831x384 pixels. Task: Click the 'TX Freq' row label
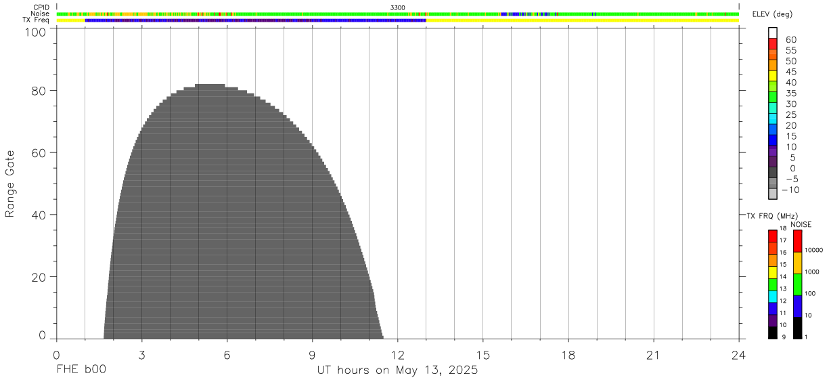click(x=36, y=20)
